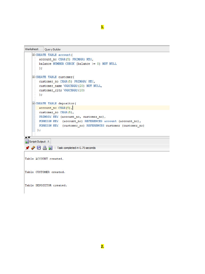
Task: Click the eraser clear-output icon
Action: click(33, 148)
